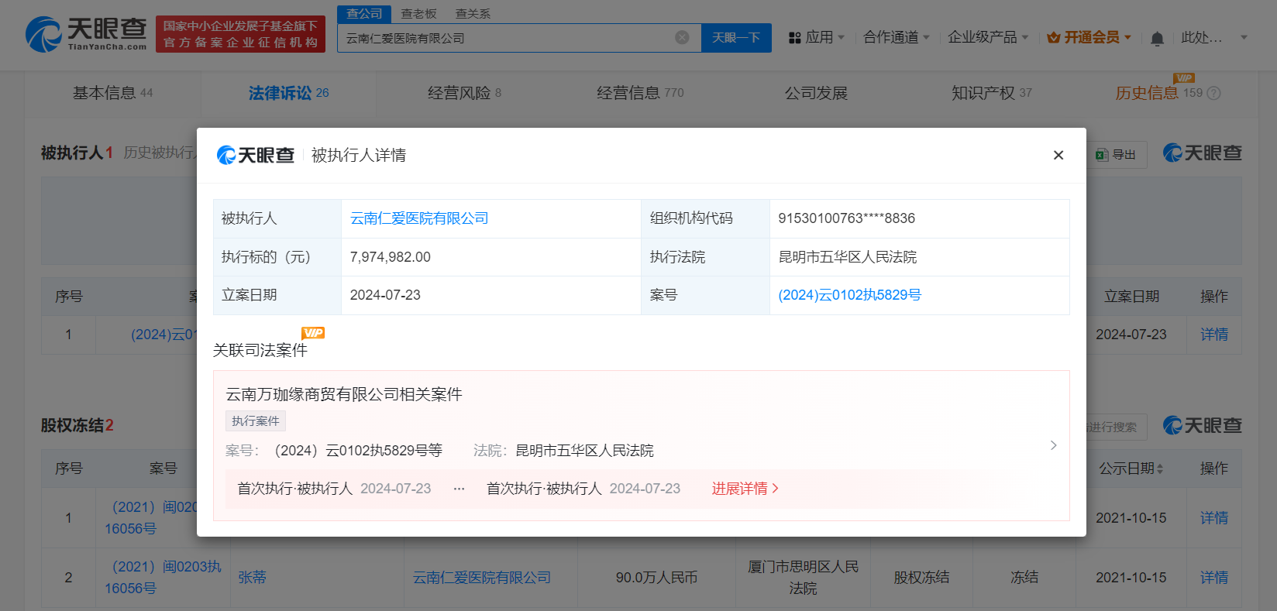This screenshot has width=1277, height=611.
Task: Click the 执行案件 tag
Action: (256, 420)
